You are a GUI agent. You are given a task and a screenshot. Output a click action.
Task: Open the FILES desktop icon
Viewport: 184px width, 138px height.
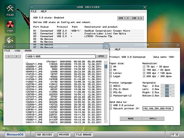click(x=10, y=10)
